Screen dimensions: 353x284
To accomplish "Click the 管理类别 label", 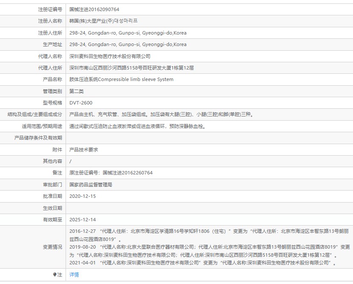I will (52, 91).
